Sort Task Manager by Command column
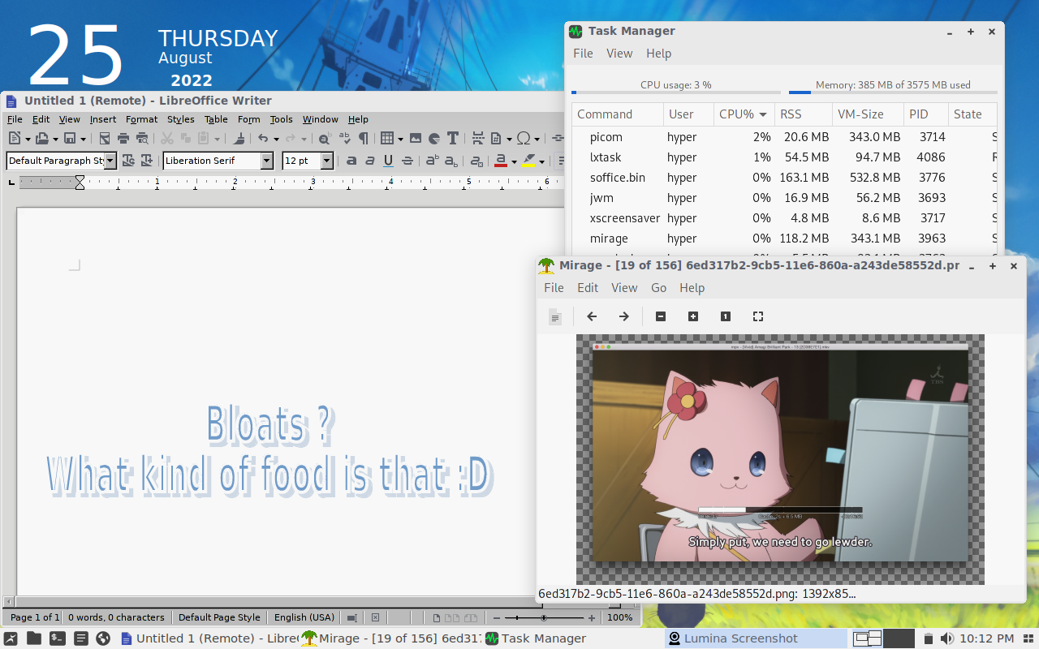The image size is (1039, 649). [x=617, y=114]
